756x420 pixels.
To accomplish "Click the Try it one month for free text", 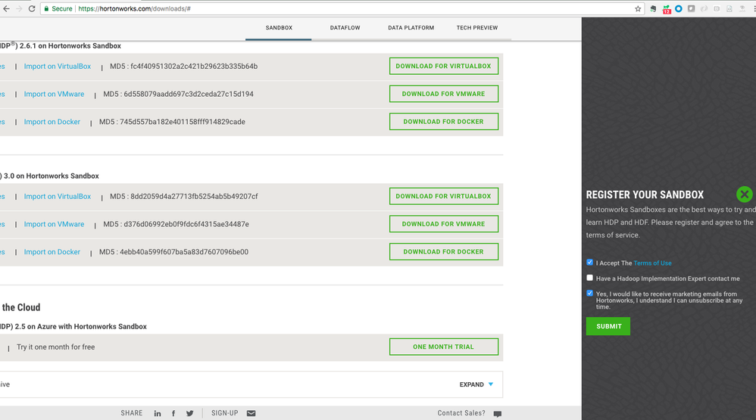I will pyautogui.click(x=56, y=347).
